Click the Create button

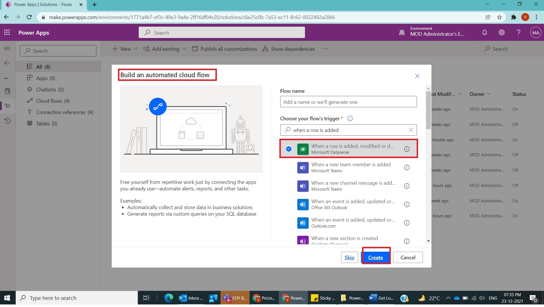click(375, 257)
